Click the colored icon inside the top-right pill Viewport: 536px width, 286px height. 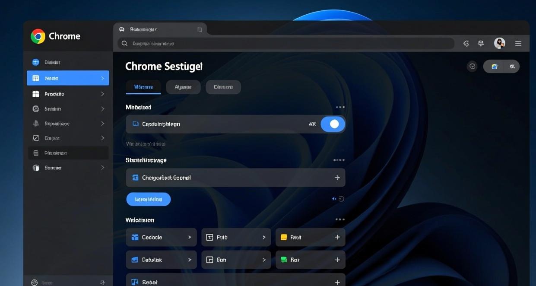click(x=495, y=66)
